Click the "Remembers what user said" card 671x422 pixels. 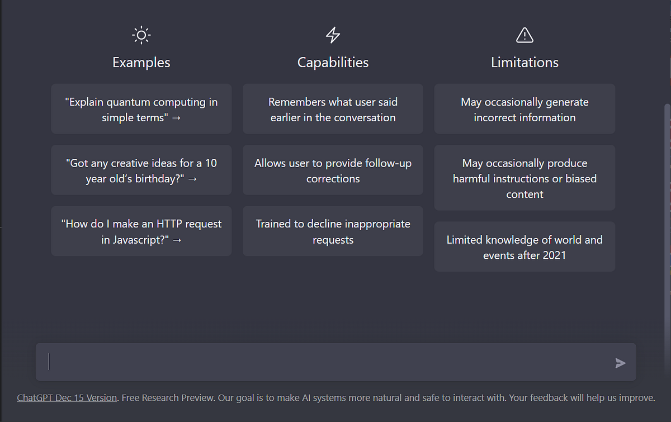[x=333, y=109]
